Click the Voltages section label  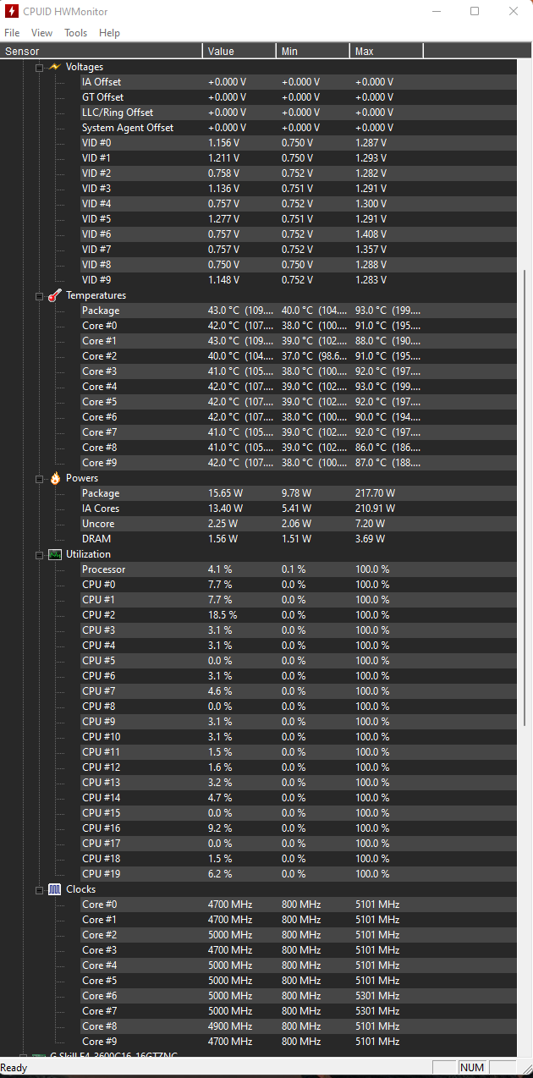[x=85, y=67]
